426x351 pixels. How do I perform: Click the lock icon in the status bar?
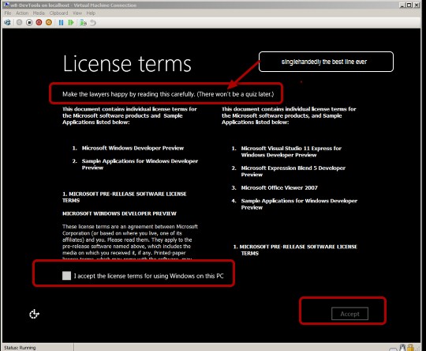[x=410, y=348]
